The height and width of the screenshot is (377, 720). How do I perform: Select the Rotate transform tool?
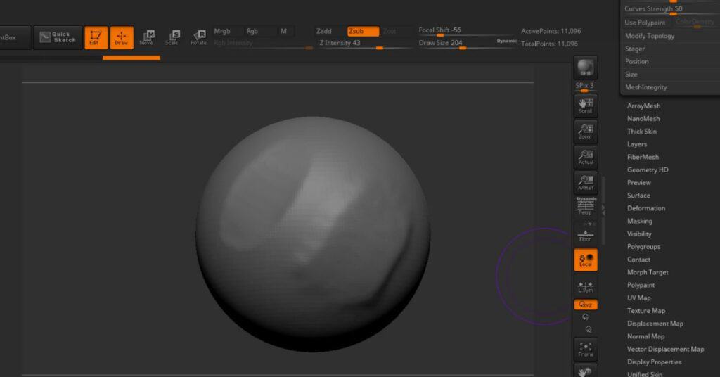point(198,37)
